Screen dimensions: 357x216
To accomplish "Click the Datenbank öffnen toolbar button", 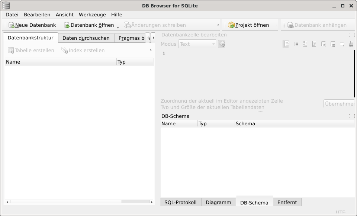I will click(x=89, y=25).
